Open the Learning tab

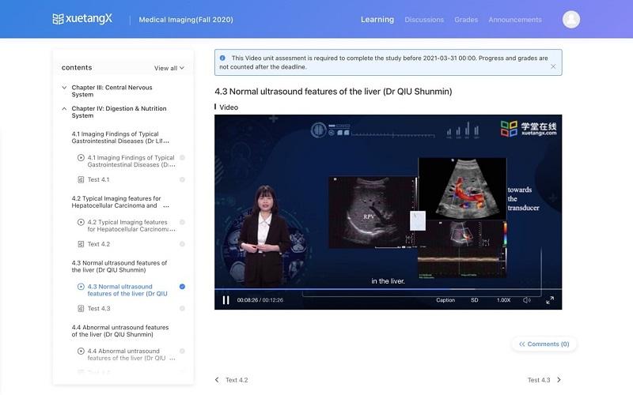[x=377, y=19]
